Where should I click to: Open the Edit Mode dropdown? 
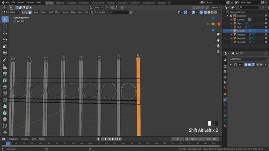tap(11, 12)
